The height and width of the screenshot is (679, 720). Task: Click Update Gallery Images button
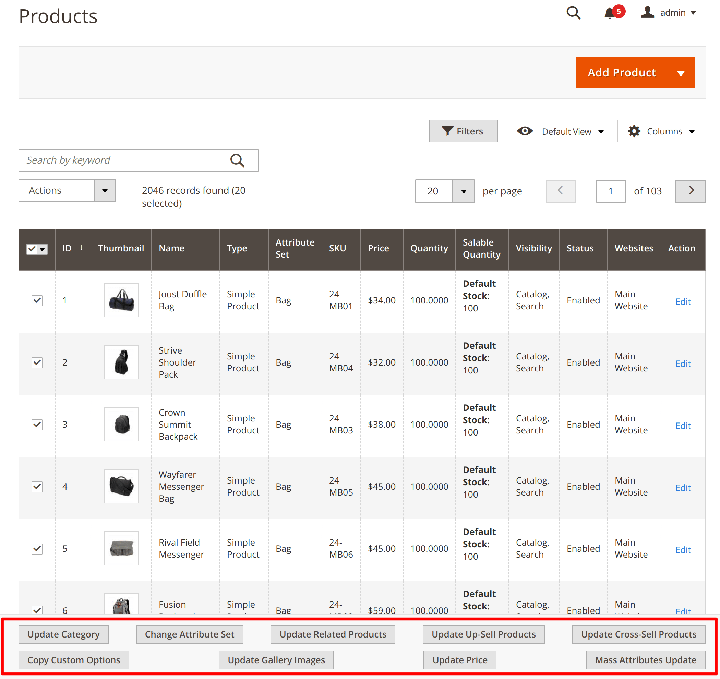(276, 660)
